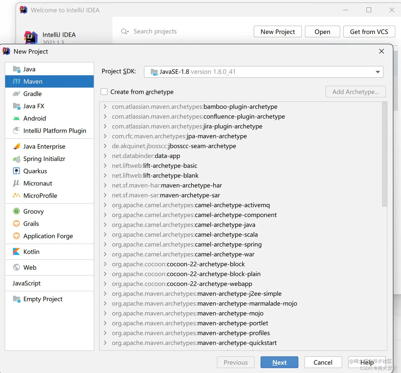This screenshot has width=401, height=373.
Task: Click the search magnifier icon in Welcome window
Action: (125, 32)
